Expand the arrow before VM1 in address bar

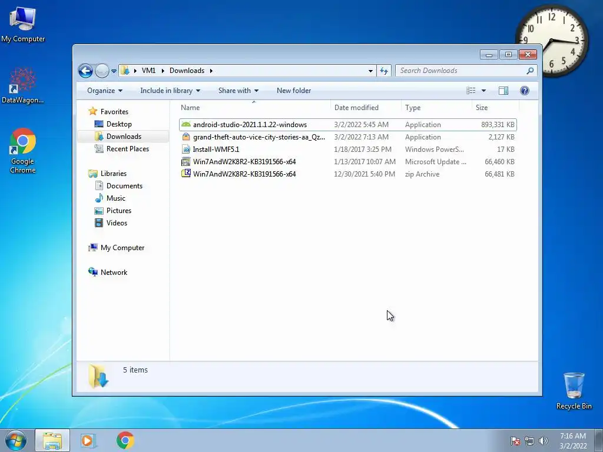click(135, 71)
